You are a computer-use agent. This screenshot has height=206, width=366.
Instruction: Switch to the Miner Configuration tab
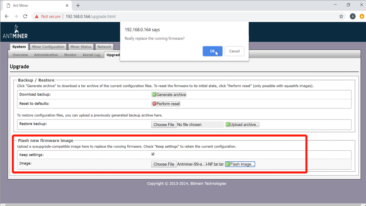(48, 47)
